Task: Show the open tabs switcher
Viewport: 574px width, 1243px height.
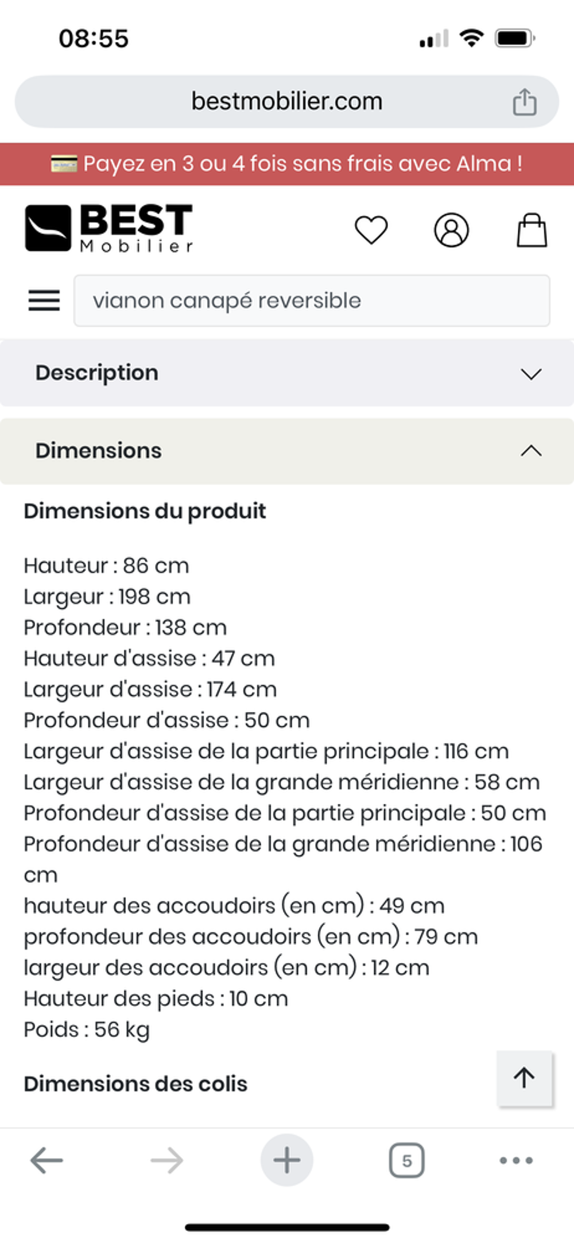Action: click(x=407, y=1160)
